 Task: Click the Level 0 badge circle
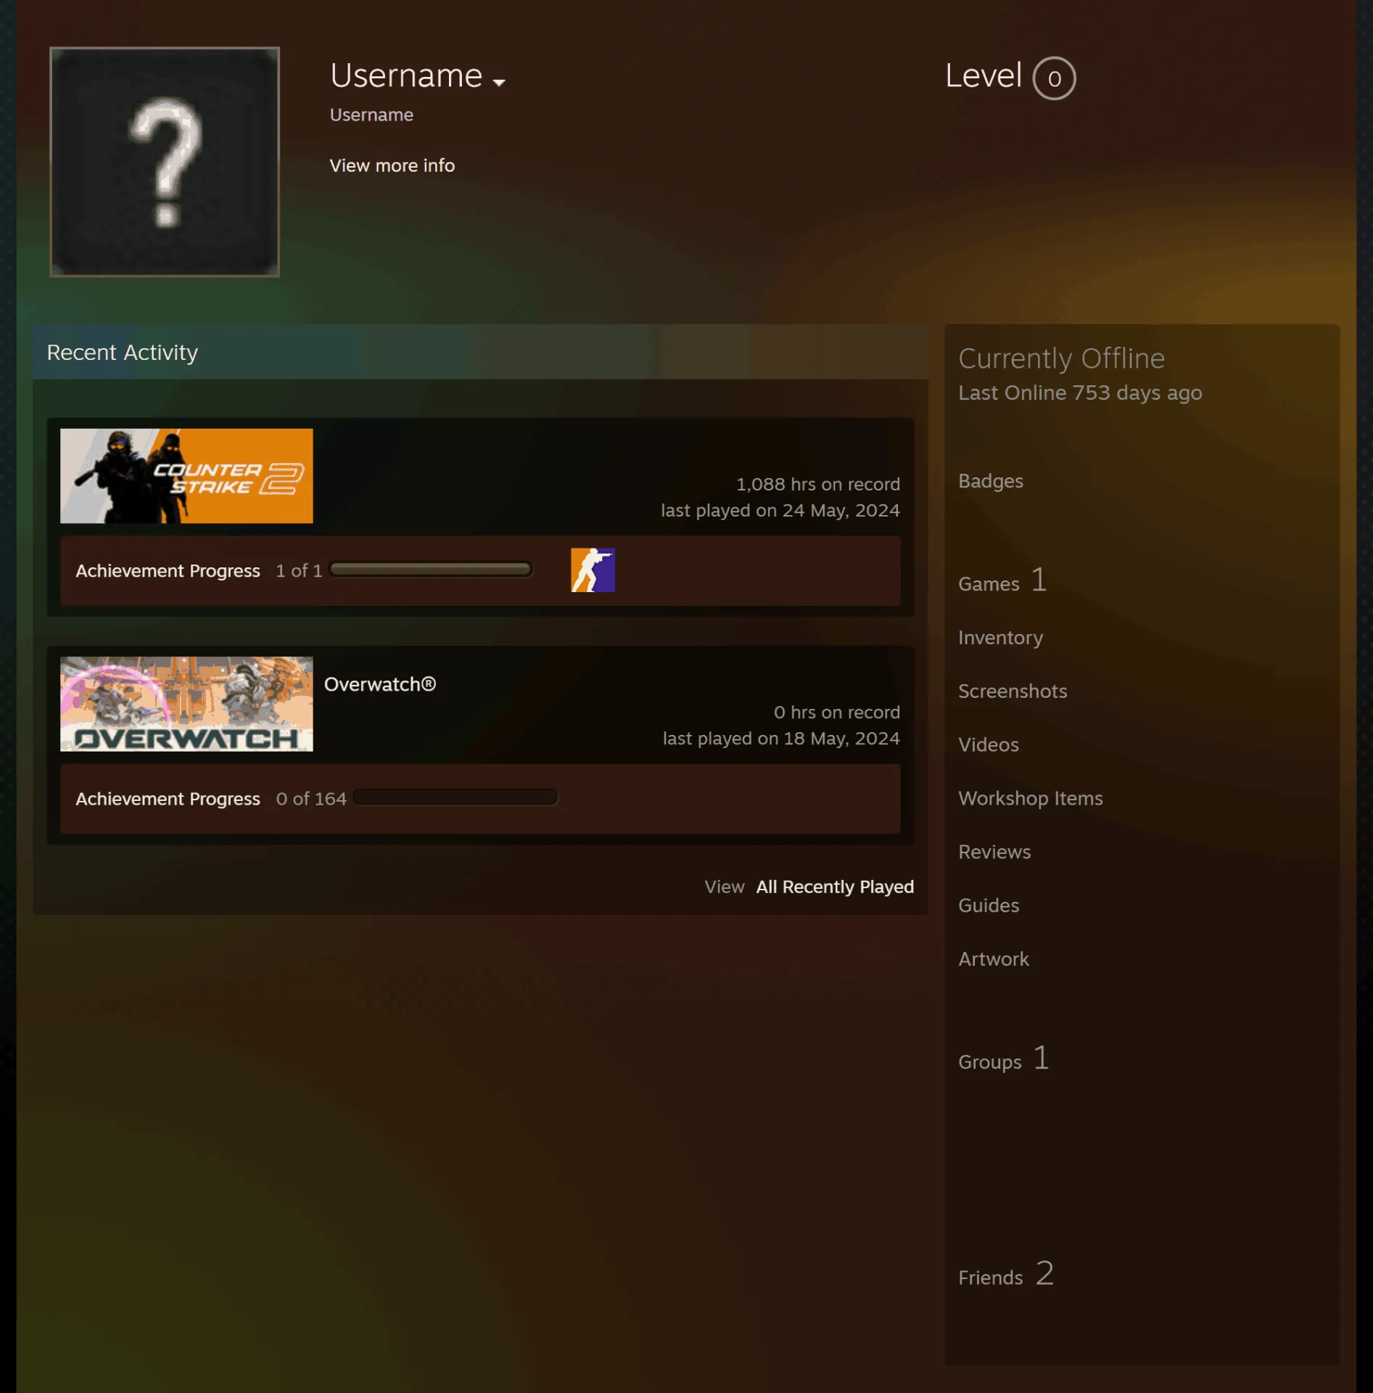1054,78
